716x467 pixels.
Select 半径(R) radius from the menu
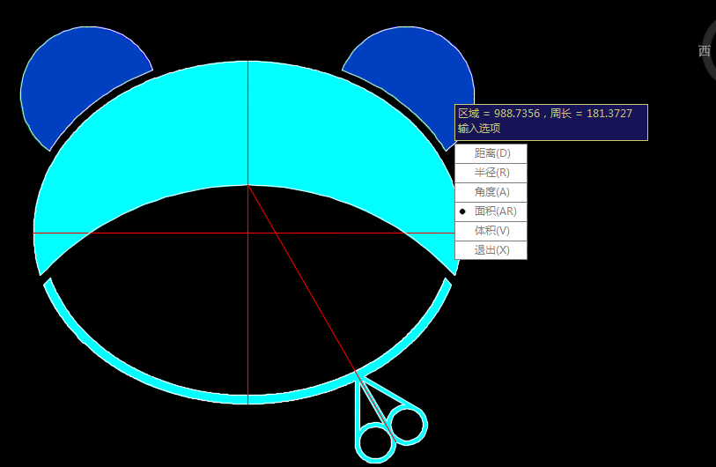[491, 173]
